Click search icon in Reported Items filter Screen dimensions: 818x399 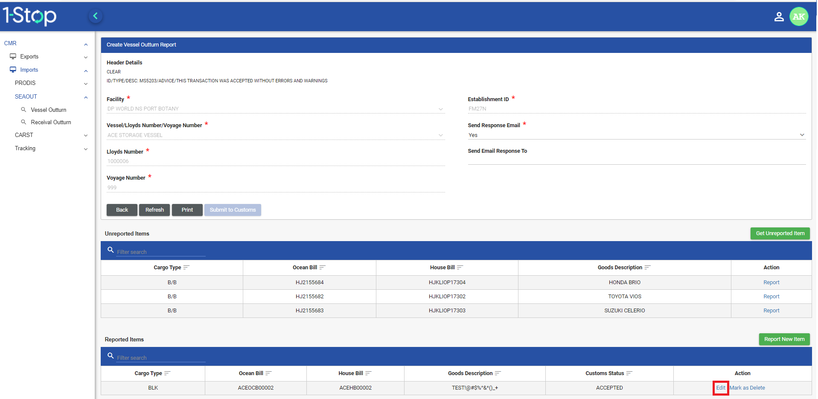click(111, 356)
